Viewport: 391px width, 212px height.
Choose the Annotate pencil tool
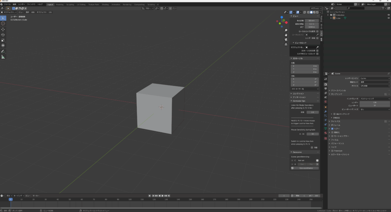3,51
